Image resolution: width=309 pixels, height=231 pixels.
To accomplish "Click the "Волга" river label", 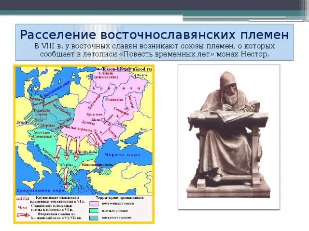I will [141, 75].
